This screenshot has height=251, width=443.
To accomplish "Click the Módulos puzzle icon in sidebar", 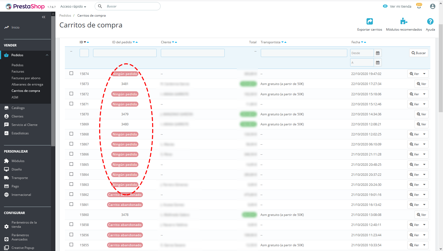I will (7, 161).
